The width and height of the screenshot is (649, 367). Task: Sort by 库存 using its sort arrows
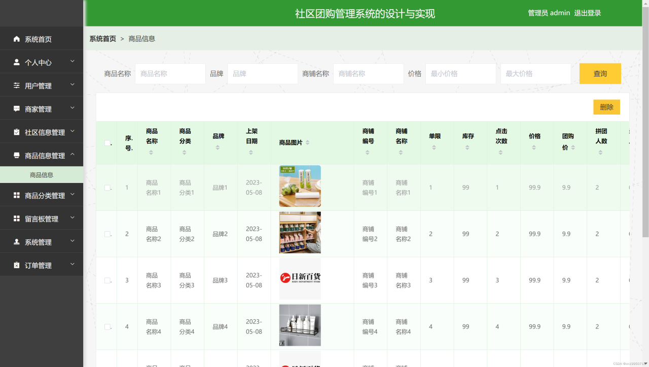[467, 148]
